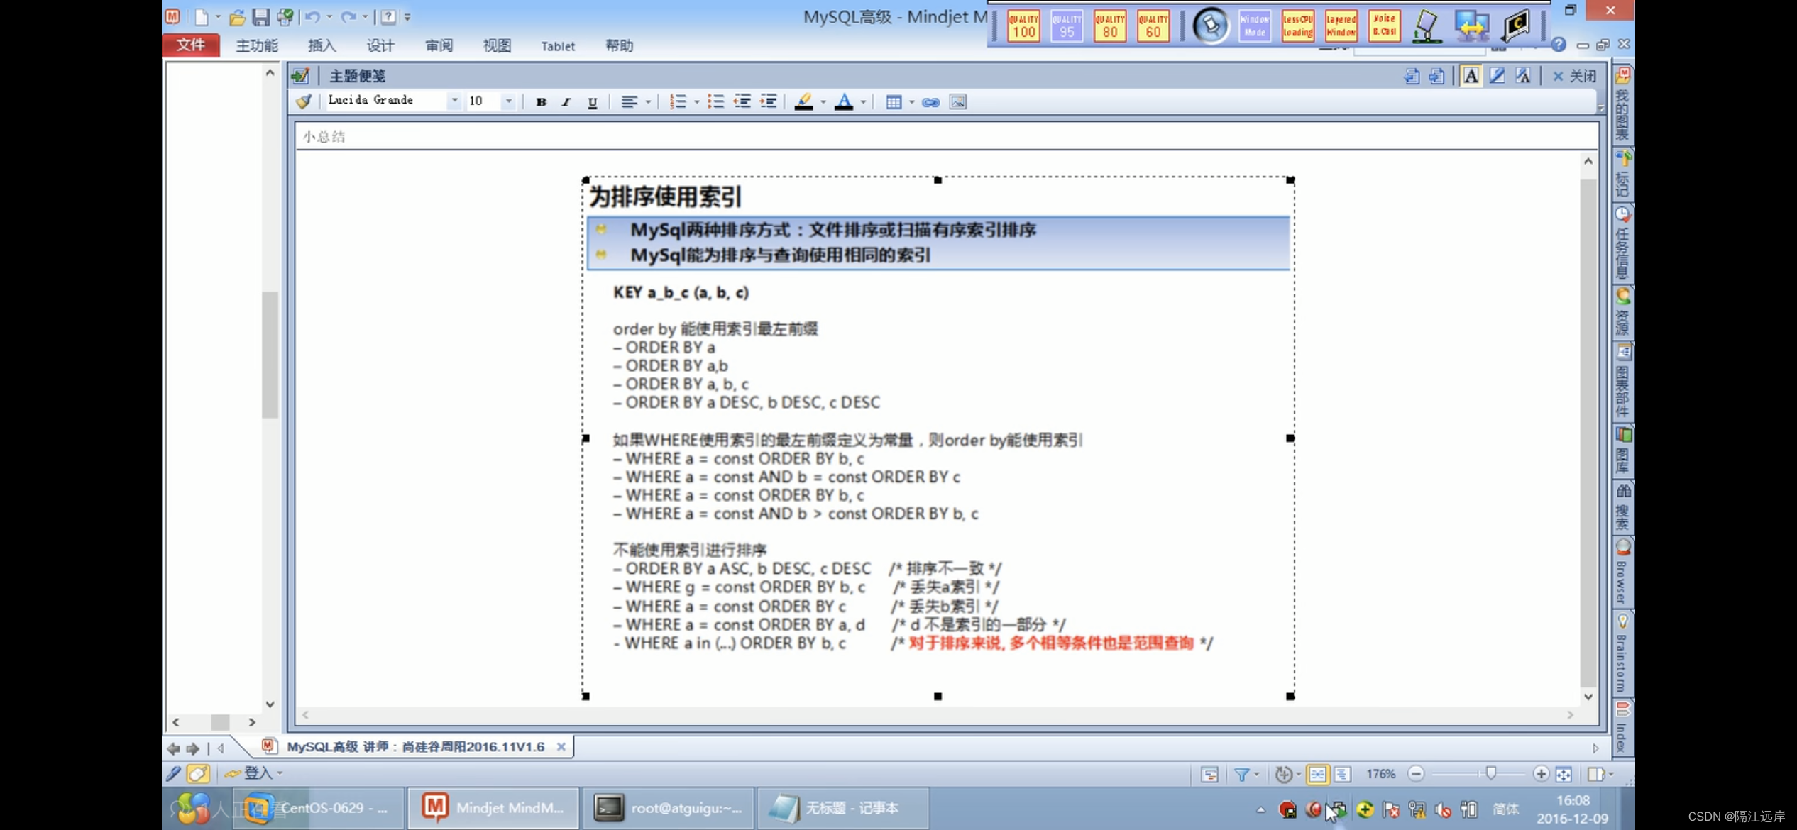Screen dimensions: 1797x830
Task: Select the MySQL高级 document tab
Action: pyautogui.click(x=414, y=746)
